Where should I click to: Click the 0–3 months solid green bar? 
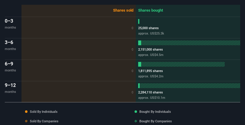(x=139, y=21)
